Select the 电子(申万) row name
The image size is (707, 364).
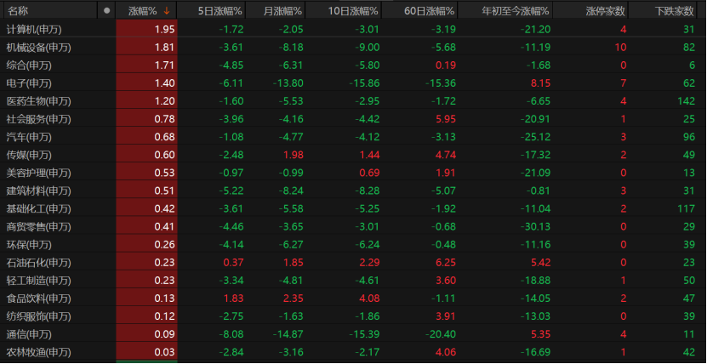tap(29, 83)
